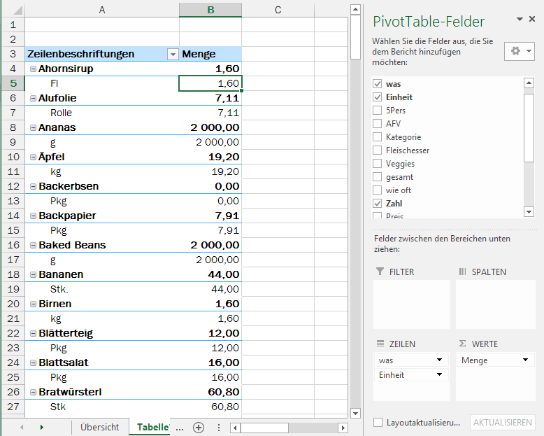Open Einheit field dropdown in ZEILEN area
Viewport: 544px width, 436px height.
[x=440, y=375]
